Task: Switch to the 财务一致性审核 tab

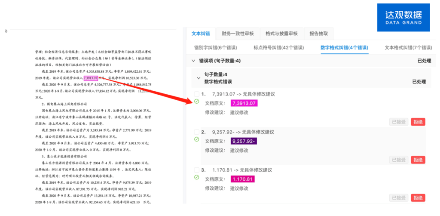Action: pos(238,33)
